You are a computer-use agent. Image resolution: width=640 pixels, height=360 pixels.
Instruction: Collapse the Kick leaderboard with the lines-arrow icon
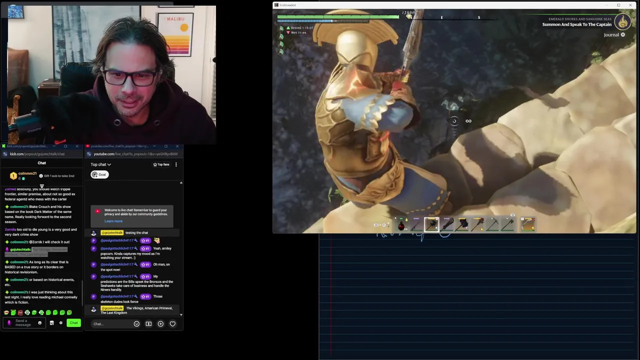(42, 186)
